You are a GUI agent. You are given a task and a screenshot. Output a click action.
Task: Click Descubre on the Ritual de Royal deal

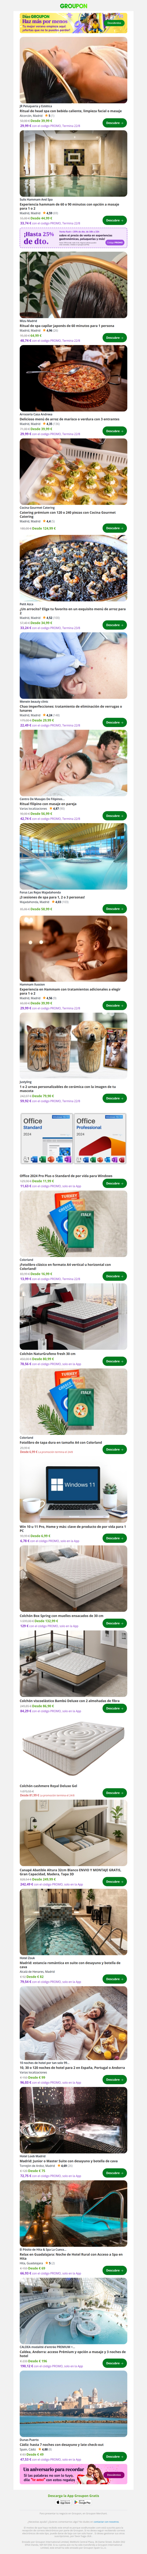point(114,123)
